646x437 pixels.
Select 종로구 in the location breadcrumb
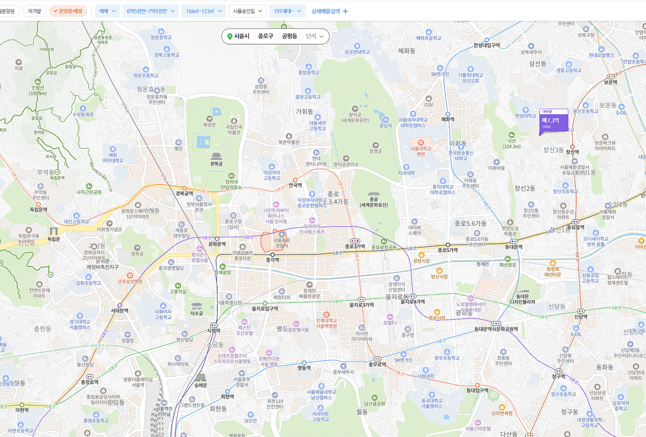(266, 36)
